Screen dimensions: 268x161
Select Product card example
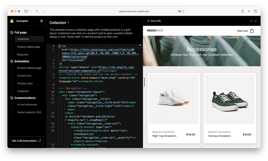coord(25,83)
